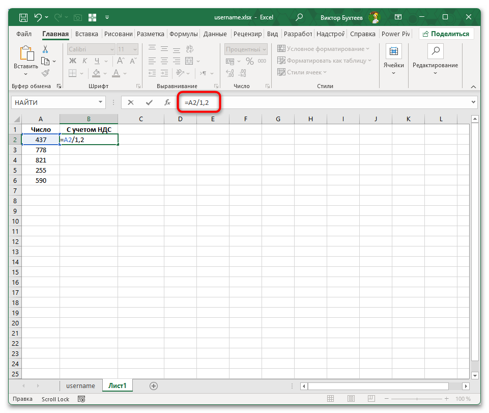
Task: Click the Increase Decimal icon
Action: 230,72
